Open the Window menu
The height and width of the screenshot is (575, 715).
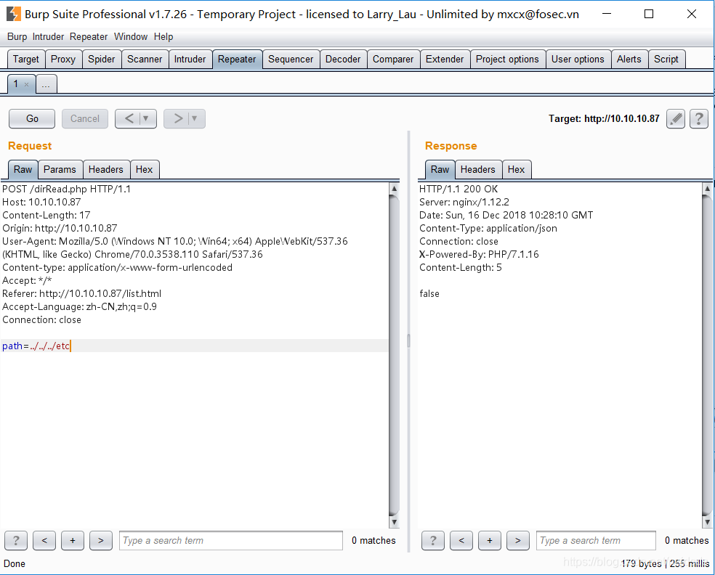[130, 36]
